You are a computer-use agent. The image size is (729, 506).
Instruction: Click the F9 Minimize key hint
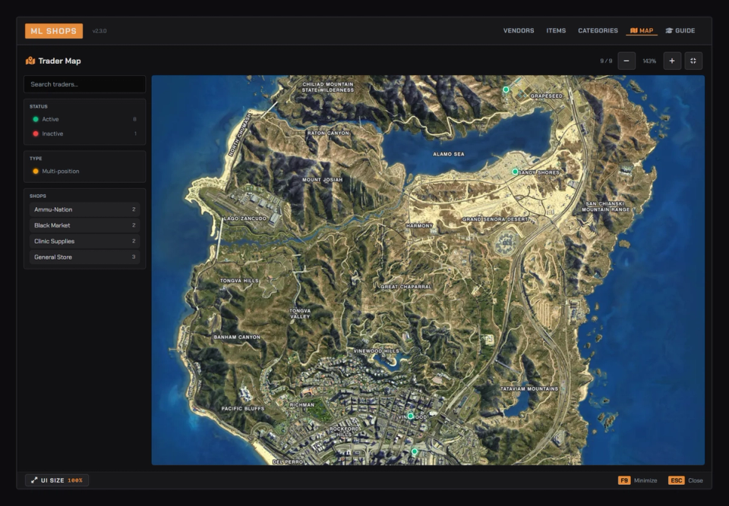[637, 480]
